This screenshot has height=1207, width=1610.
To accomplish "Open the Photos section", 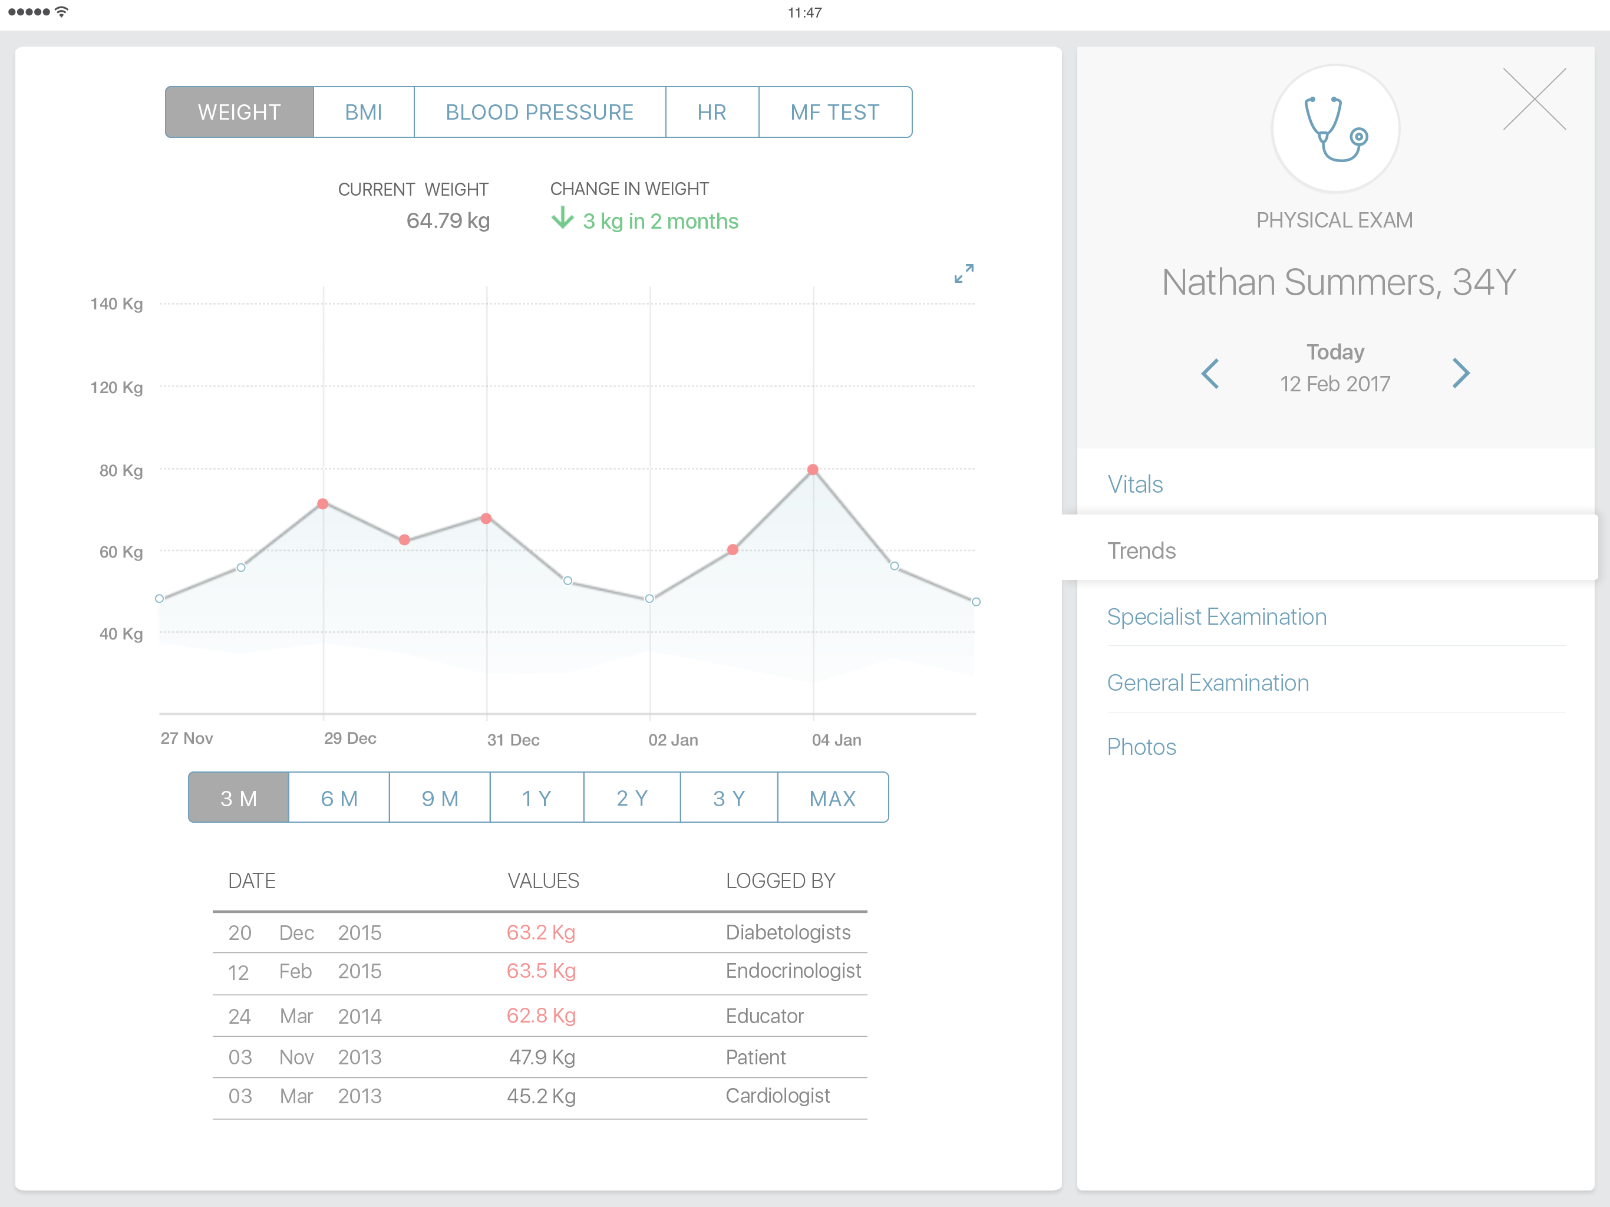I will [1141, 747].
